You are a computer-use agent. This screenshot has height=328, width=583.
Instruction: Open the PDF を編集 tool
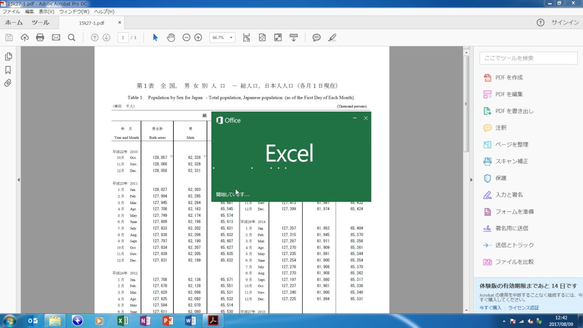coord(509,94)
